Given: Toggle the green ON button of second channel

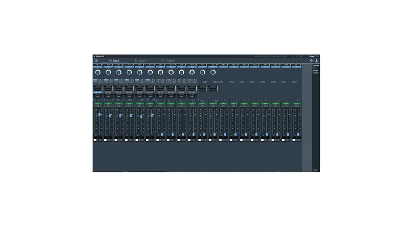Looking at the screenshot, I should [x=108, y=104].
